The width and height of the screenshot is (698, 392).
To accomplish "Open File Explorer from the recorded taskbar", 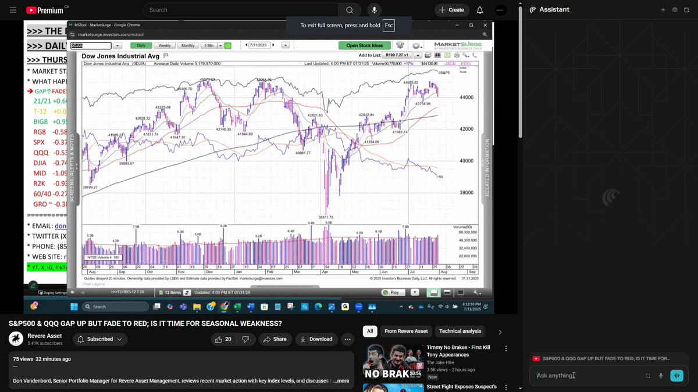I will (x=197, y=307).
